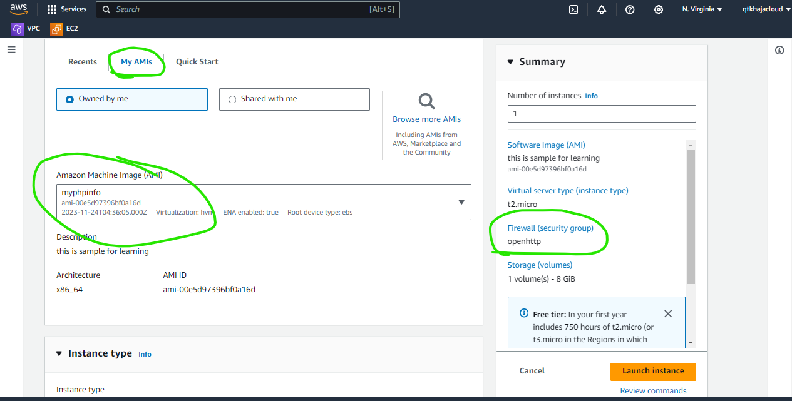
Task: Click the AWS logo home icon
Action: click(18, 9)
